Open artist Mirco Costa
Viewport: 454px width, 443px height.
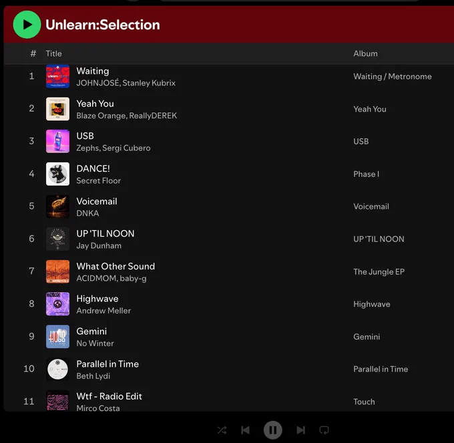[x=98, y=408]
